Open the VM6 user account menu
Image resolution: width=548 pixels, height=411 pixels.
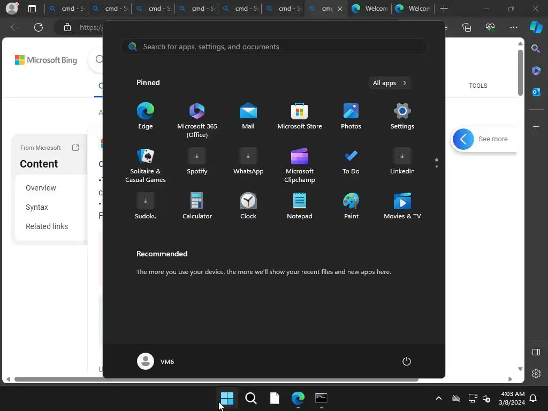pyautogui.click(x=156, y=361)
